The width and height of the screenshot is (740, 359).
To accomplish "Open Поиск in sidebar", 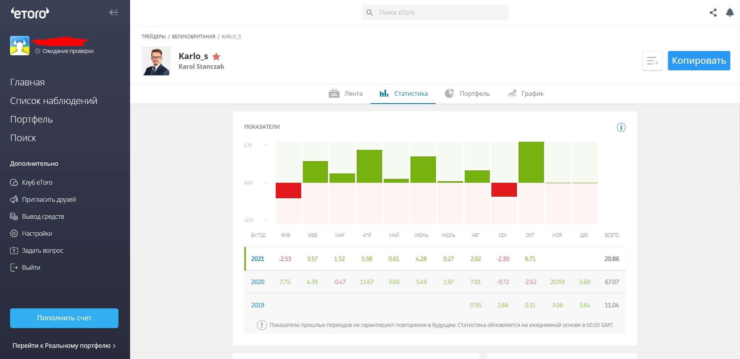I will pyautogui.click(x=23, y=138).
